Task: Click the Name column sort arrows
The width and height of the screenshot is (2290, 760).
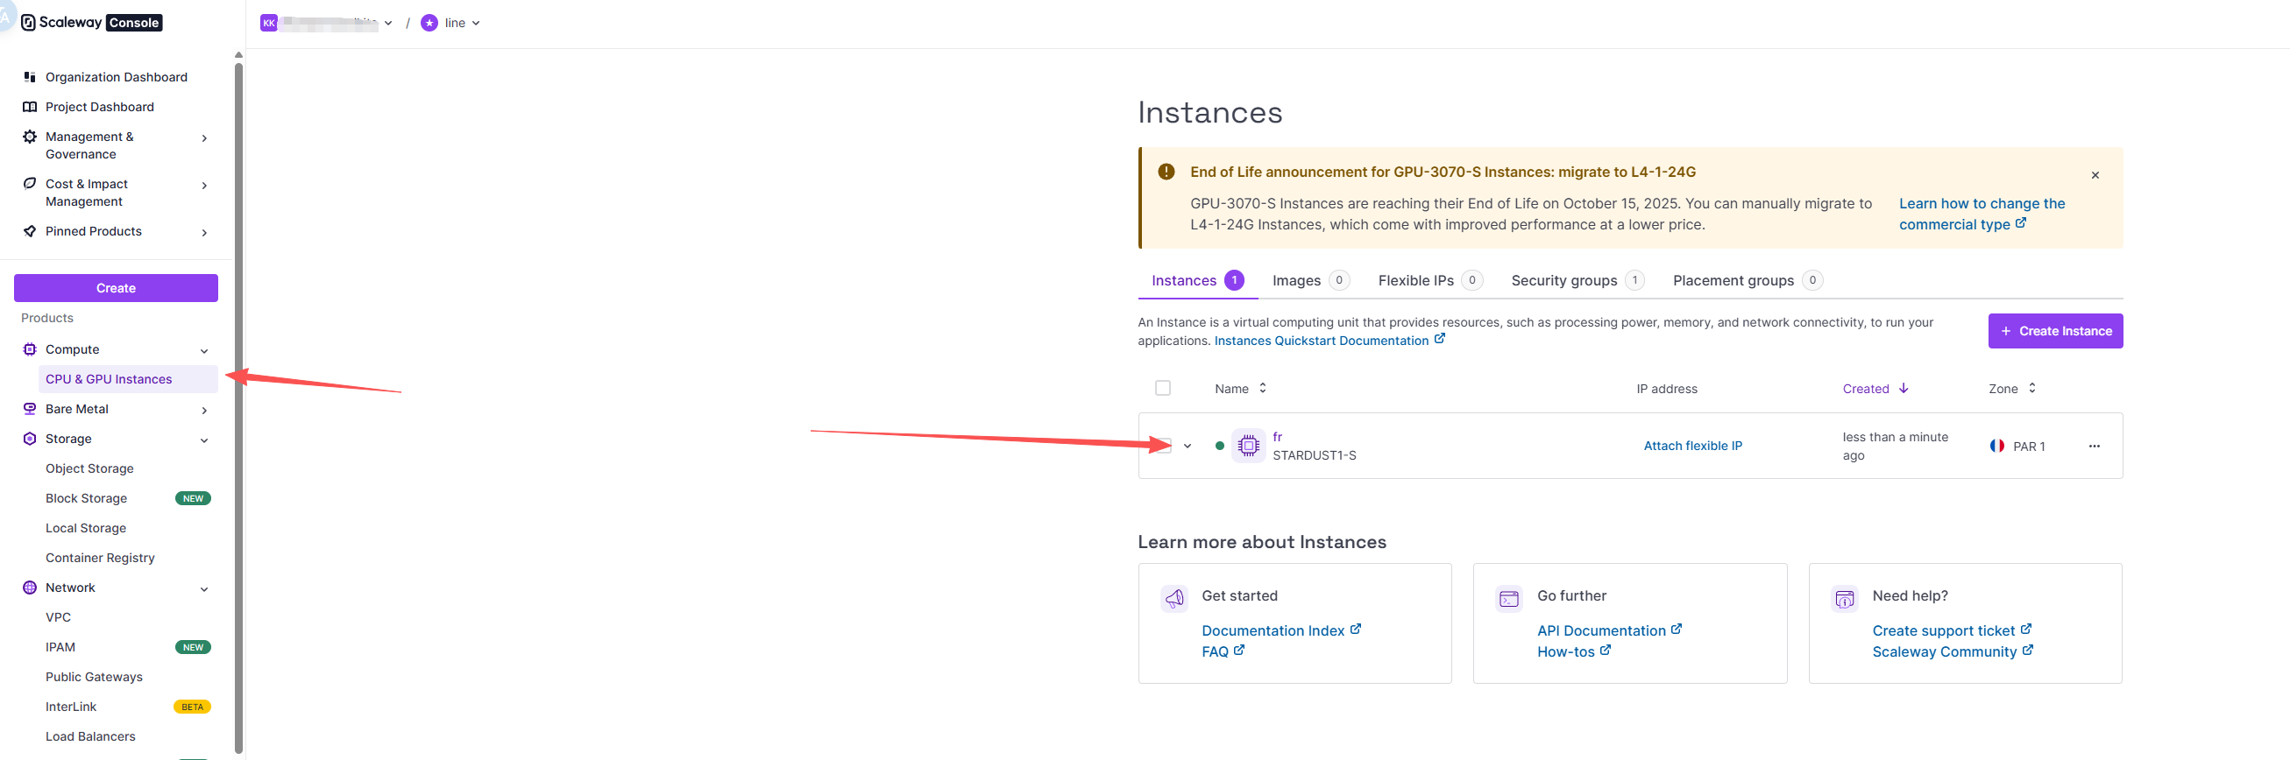Action: click(1262, 388)
